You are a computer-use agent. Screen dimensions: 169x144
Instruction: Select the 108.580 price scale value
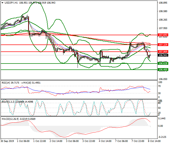pos(163,11)
